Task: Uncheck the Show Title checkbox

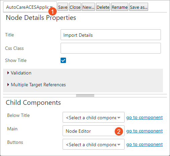Action: tap(63, 60)
